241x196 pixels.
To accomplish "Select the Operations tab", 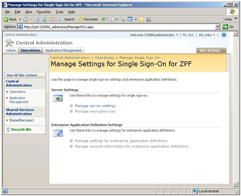I will click(x=31, y=50).
